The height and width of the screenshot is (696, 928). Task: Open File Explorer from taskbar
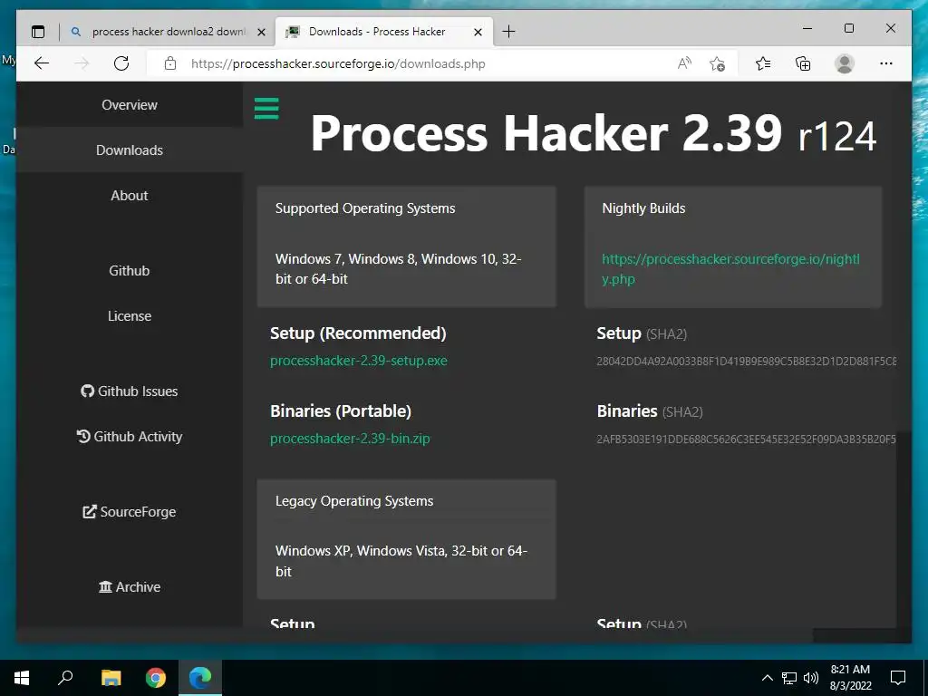111,678
